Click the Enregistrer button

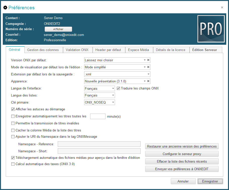(210, 181)
